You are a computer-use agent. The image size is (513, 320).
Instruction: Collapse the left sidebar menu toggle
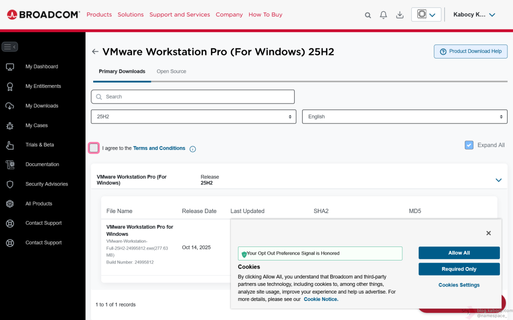pos(10,47)
